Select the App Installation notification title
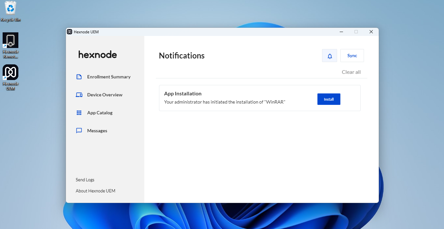444x229 pixels. point(183,94)
